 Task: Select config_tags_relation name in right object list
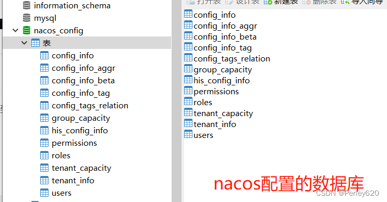pos(232,59)
